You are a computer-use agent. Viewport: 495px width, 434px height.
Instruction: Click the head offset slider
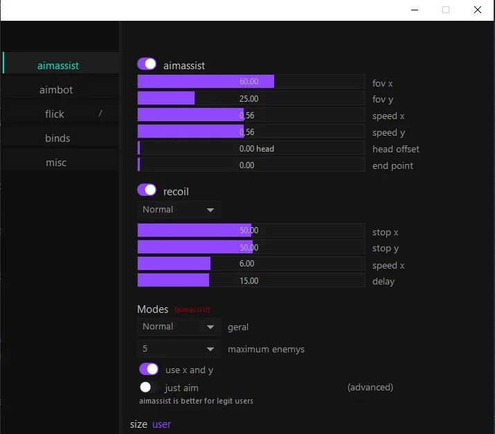pyautogui.click(x=251, y=148)
